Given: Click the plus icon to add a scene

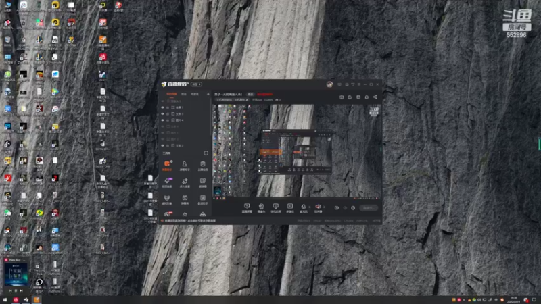Looking at the screenshot, I should coord(208,94).
